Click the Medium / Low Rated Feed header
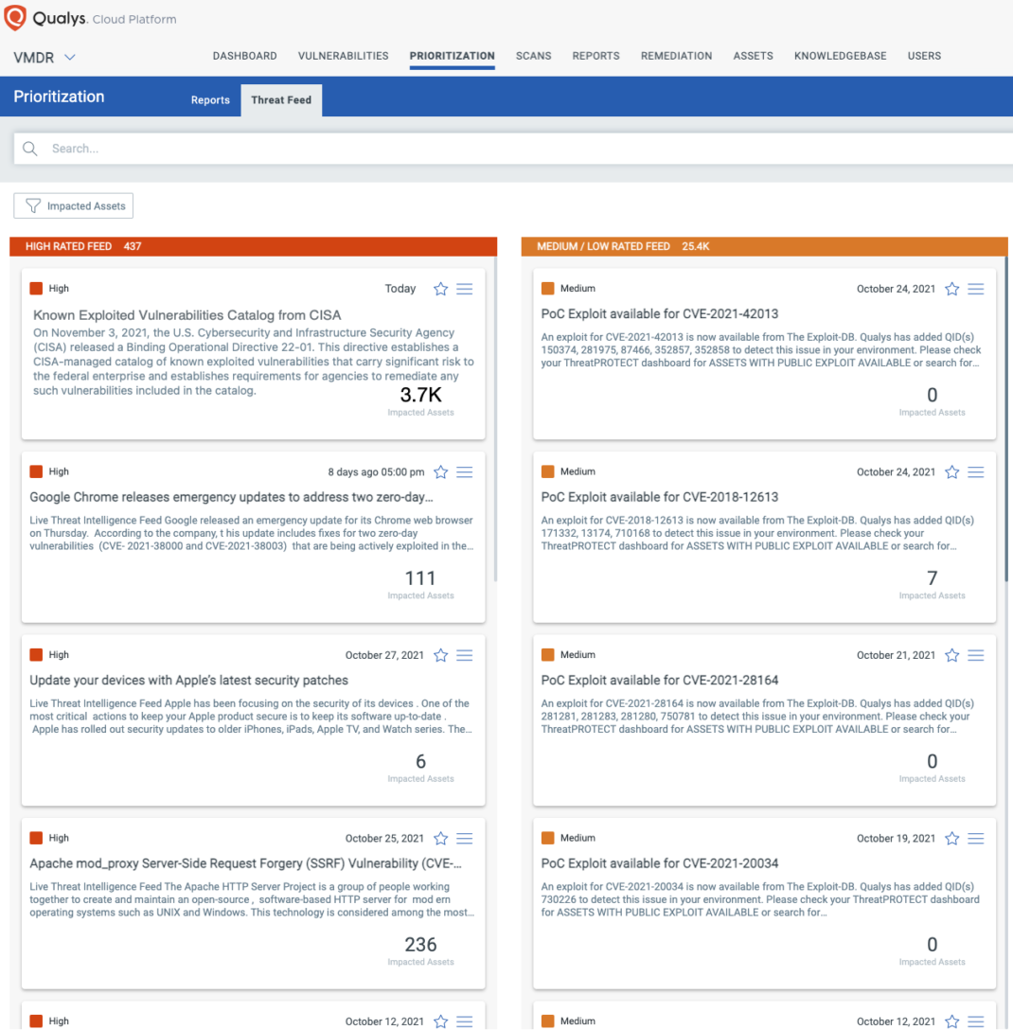 pyautogui.click(x=764, y=246)
